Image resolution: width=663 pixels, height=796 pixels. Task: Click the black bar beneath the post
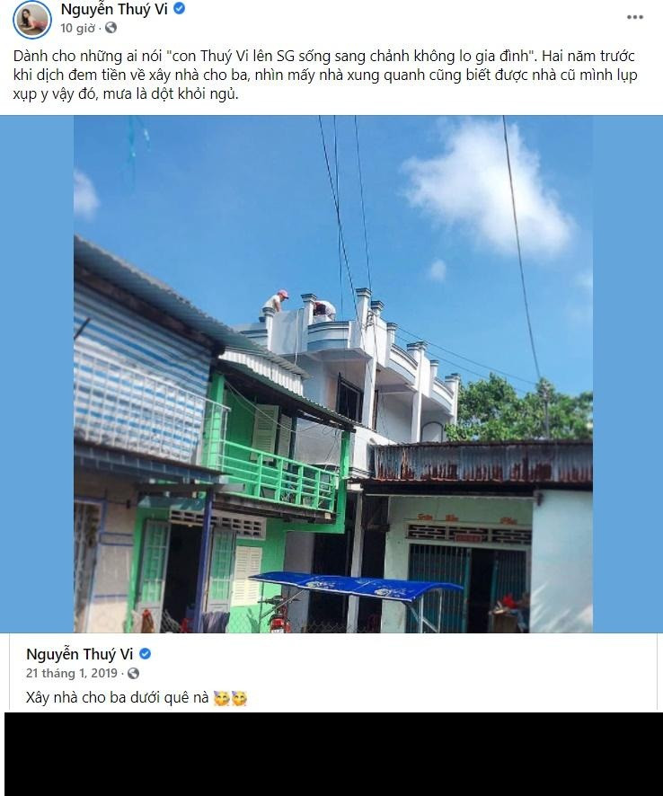click(x=333, y=754)
